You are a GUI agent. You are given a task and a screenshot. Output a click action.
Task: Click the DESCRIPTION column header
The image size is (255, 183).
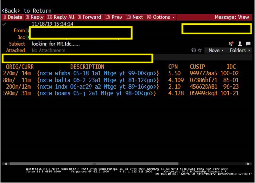click(x=87, y=67)
